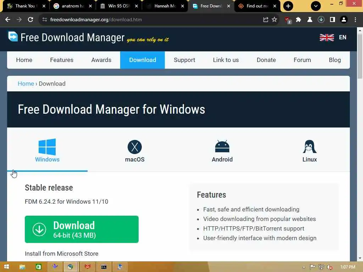Open the green store app on taskbar
363x272 pixels.
(38, 267)
